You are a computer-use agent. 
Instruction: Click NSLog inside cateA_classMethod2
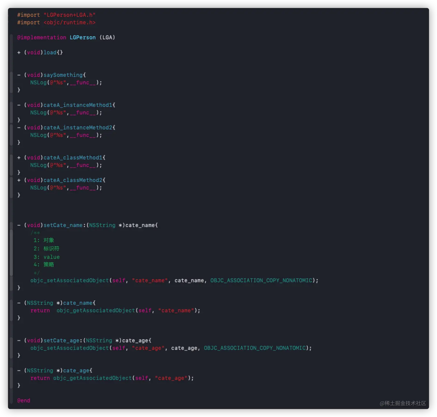pos(38,188)
